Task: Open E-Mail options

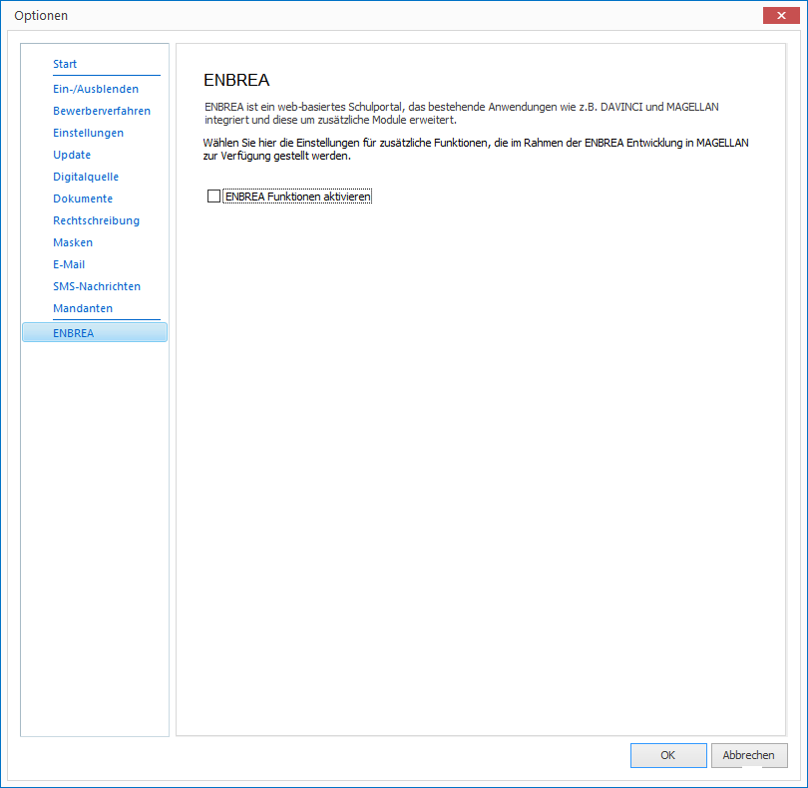Action: tap(69, 264)
